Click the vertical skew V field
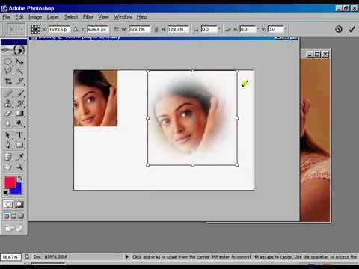 tap(275, 29)
